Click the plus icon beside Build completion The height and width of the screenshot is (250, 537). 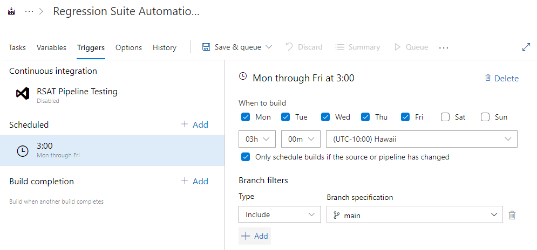[x=185, y=180]
